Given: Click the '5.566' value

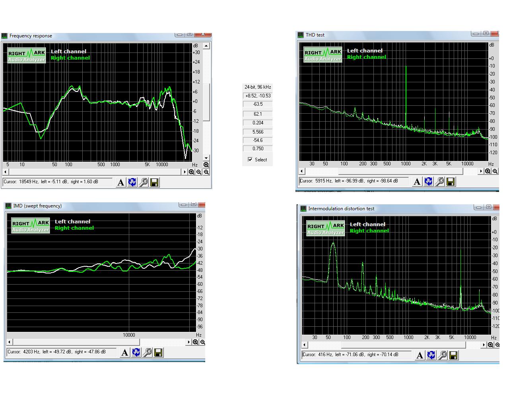Looking at the screenshot, I should pyautogui.click(x=258, y=132).
